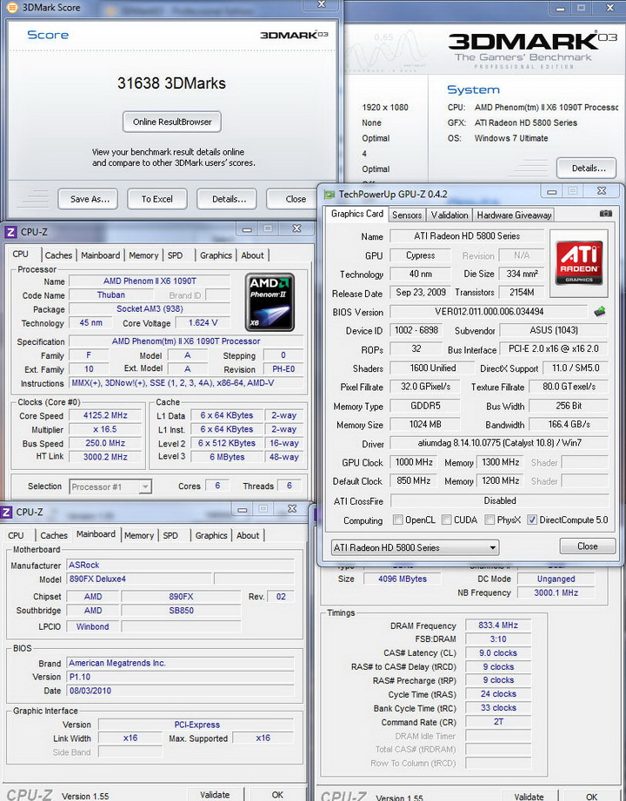Click the To Excel button
This screenshot has width=626, height=801.
pos(157,199)
